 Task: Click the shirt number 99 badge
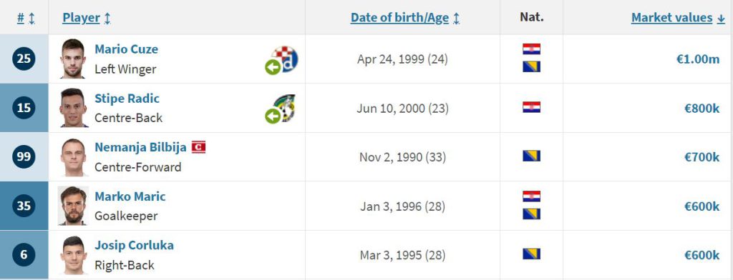coord(24,157)
